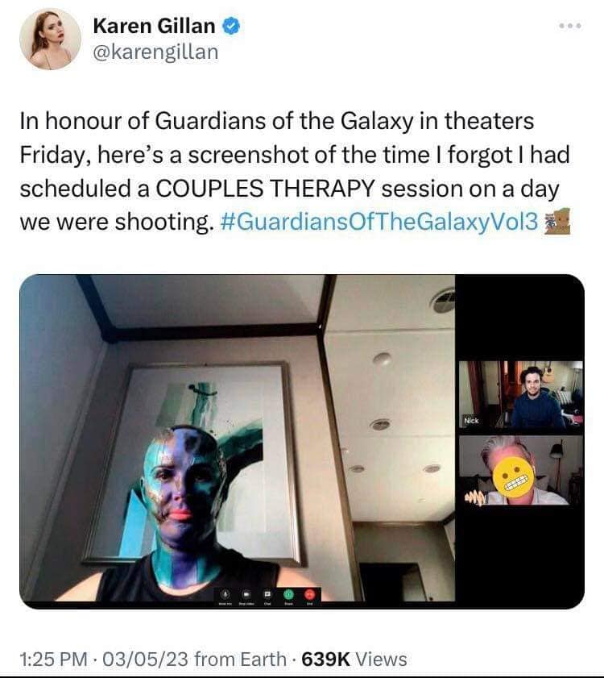Image resolution: width=604 pixels, height=678 pixels.
Task: Click the green Share screen button
Action: pos(288,594)
